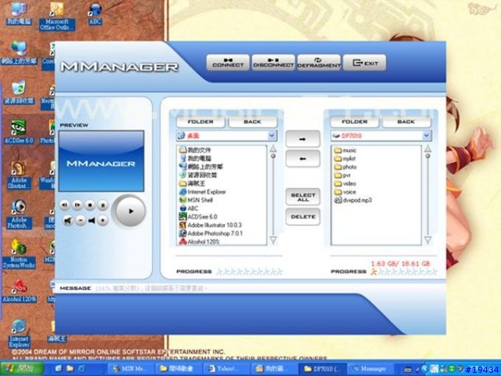The width and height of the screenshot is (501, 376).
Task: Open the Internet Explorer desktop icon
Action: point(19,333)
